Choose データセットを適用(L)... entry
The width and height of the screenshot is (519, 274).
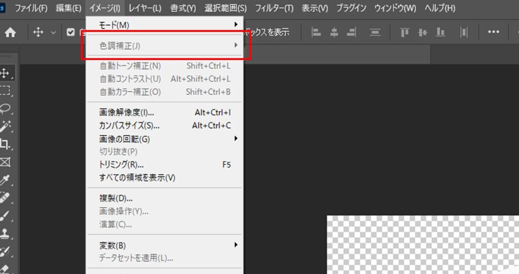165,258
